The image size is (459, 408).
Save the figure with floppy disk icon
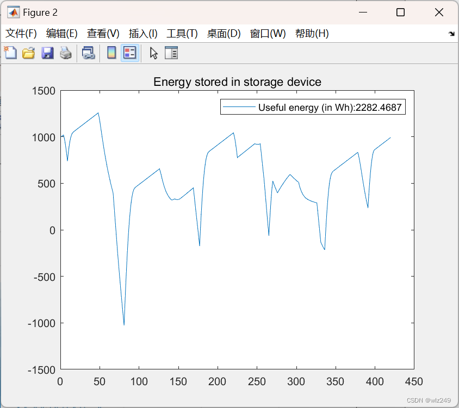[x=47, y=53]
